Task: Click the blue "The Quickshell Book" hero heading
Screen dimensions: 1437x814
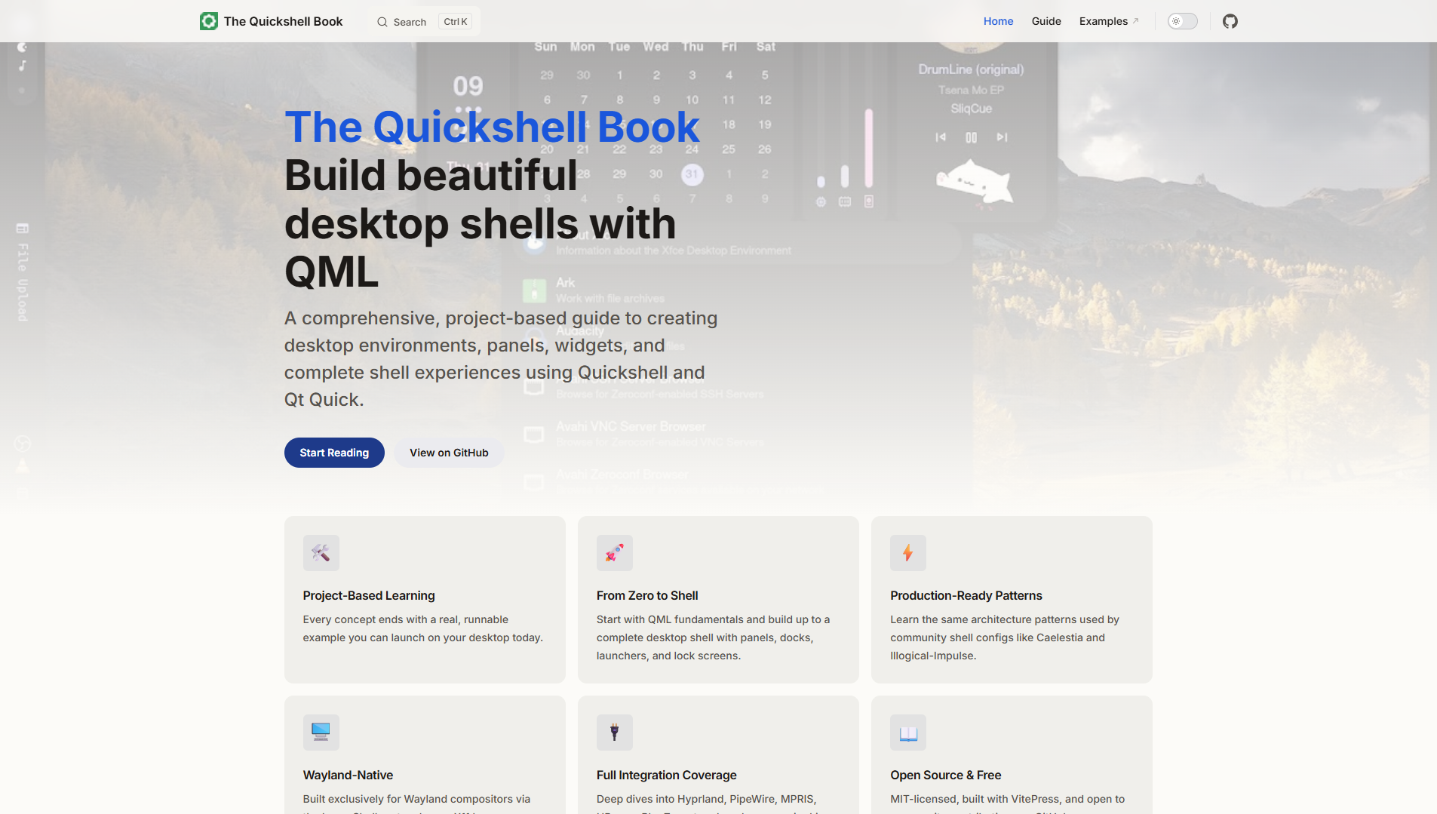Action: click(x=492, y=127)
